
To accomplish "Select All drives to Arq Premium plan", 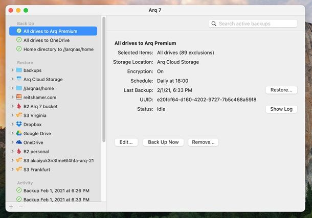I will pos(53,31).
